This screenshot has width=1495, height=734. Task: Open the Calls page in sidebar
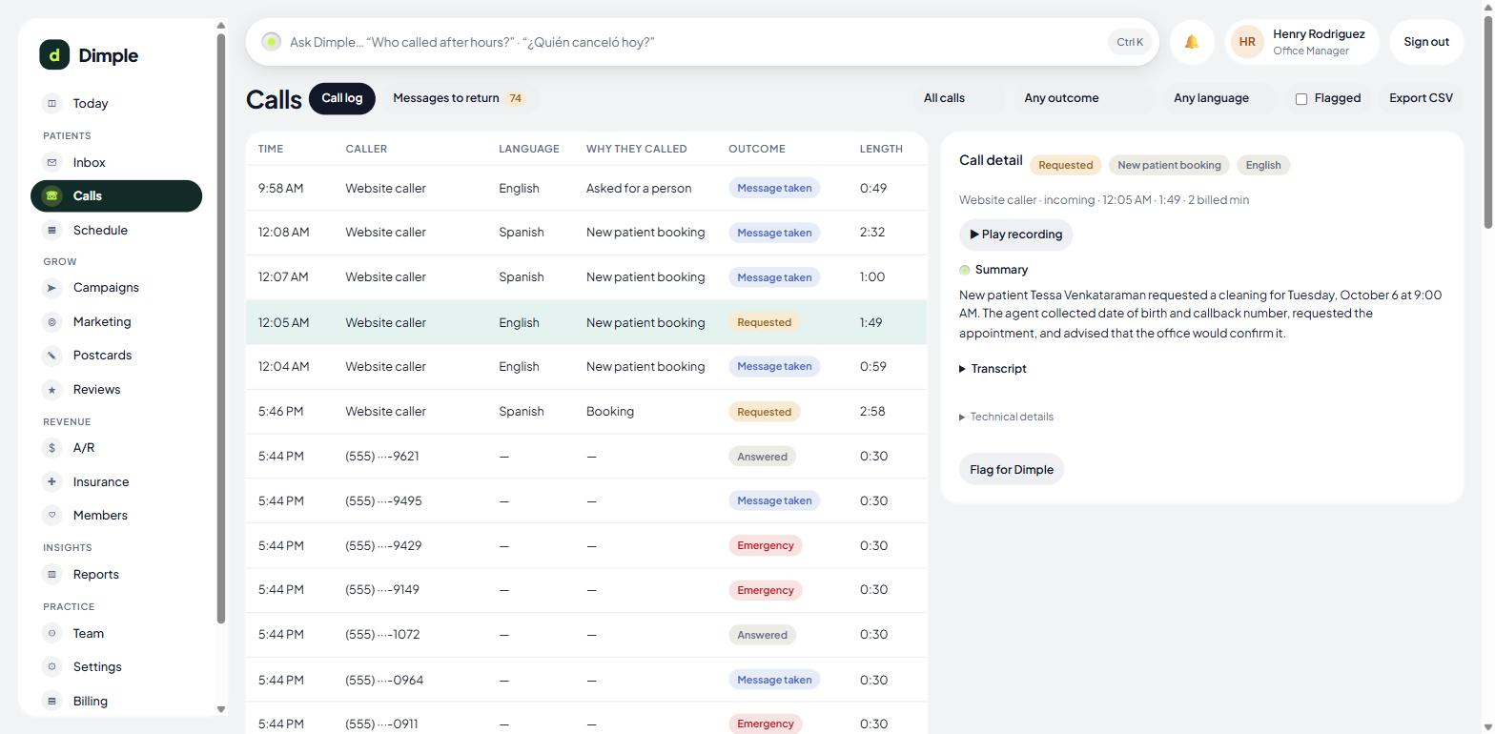pyautogui.click(x=116, y=195)
